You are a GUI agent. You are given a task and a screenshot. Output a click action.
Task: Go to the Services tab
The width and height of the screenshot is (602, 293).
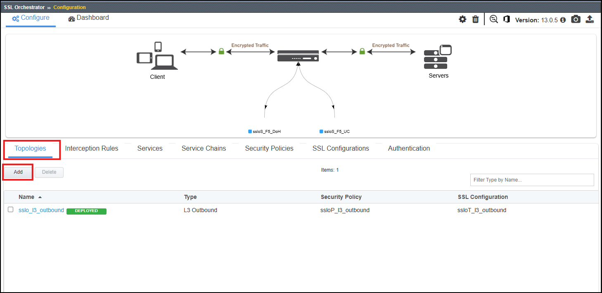click(150, 149)
